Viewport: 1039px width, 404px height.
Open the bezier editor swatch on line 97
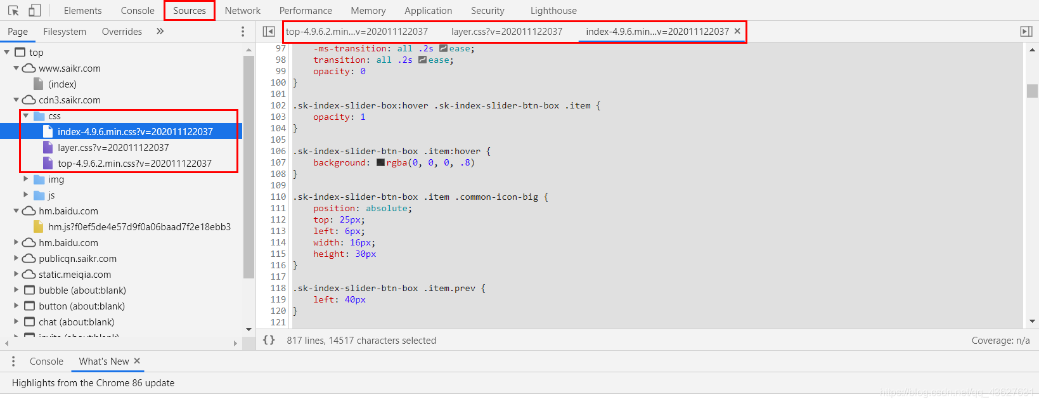click(x=443, y=48)
